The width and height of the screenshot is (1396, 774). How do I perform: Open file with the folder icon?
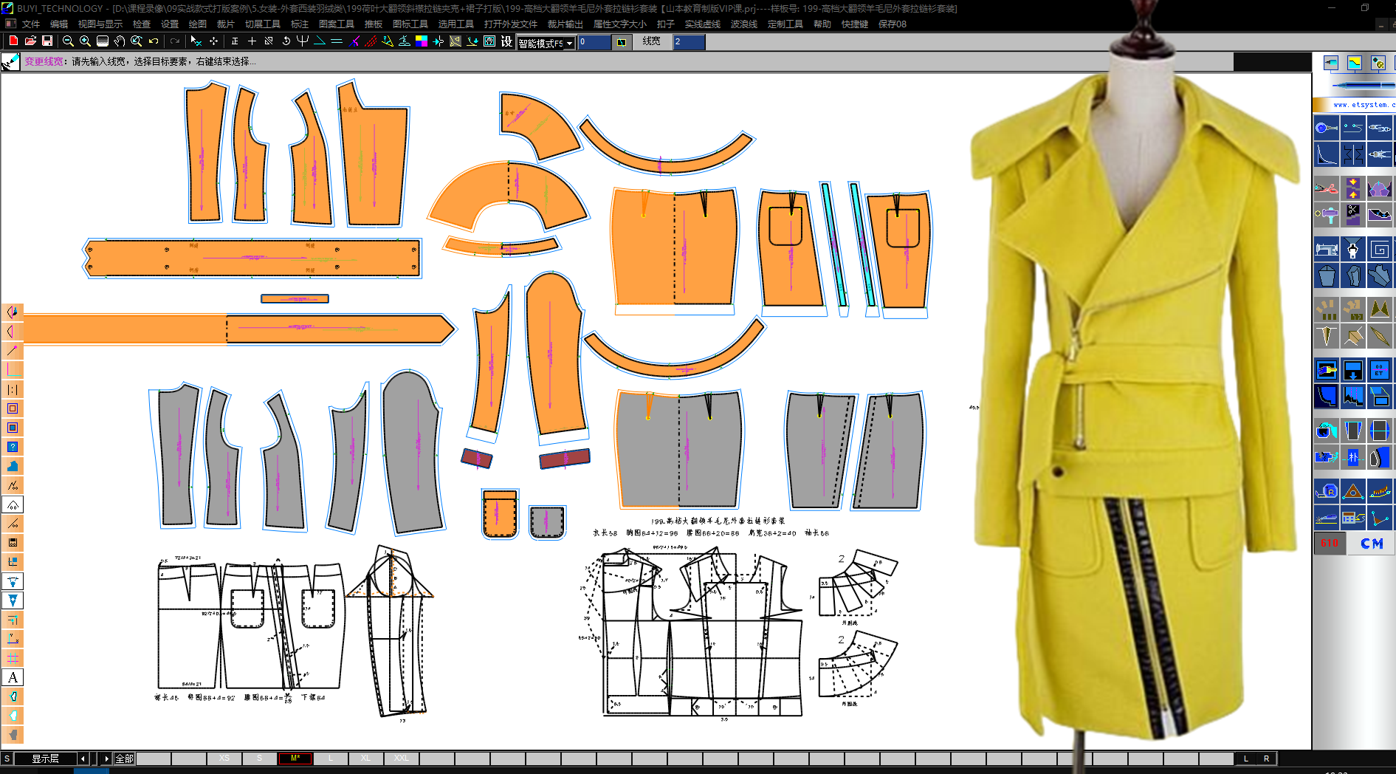coord(30,41)
